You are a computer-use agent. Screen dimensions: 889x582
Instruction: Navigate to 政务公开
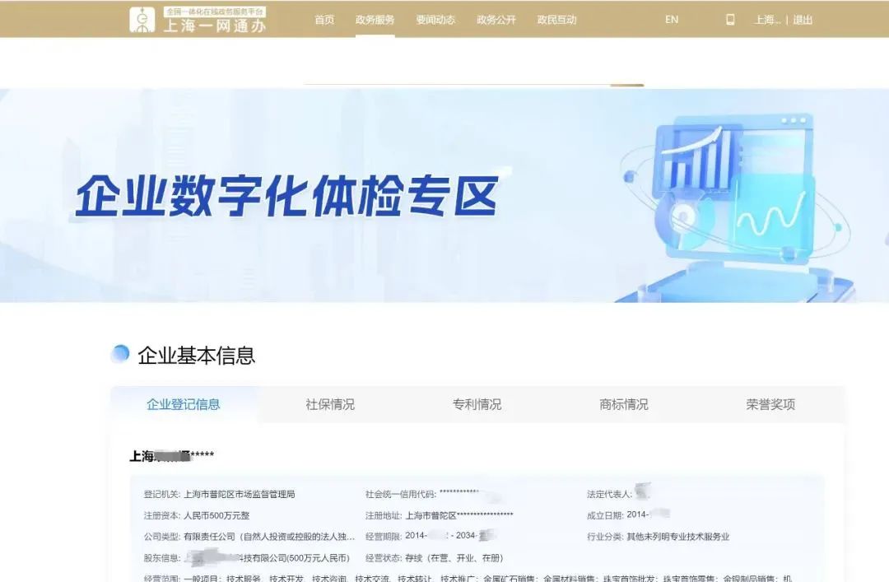coord(497,20)
